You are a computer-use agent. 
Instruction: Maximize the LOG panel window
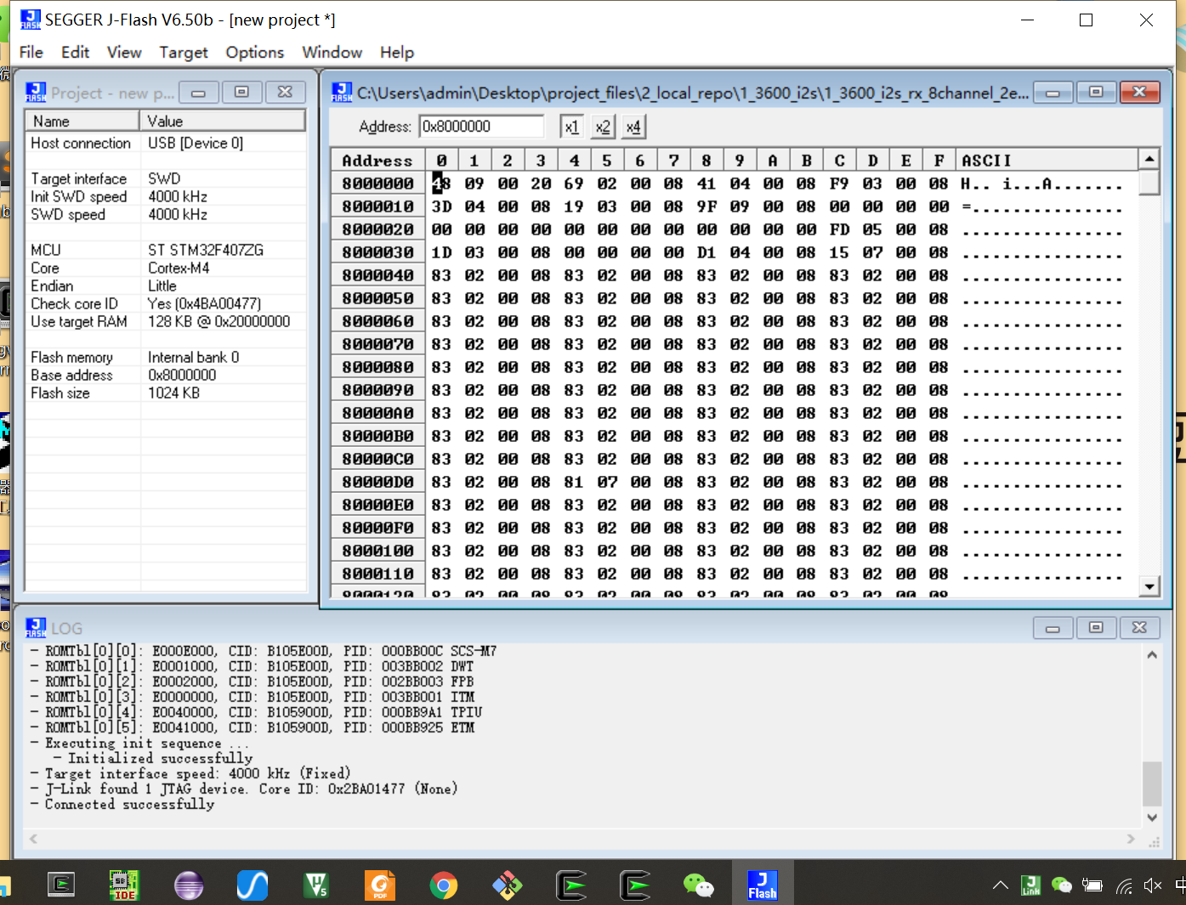click(x=1096, y=627)
